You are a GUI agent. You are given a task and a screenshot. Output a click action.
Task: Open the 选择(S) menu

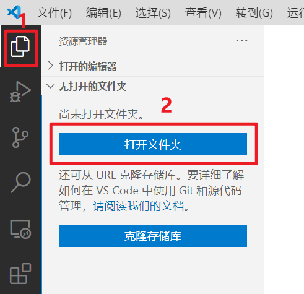click(x=153, y=12)
